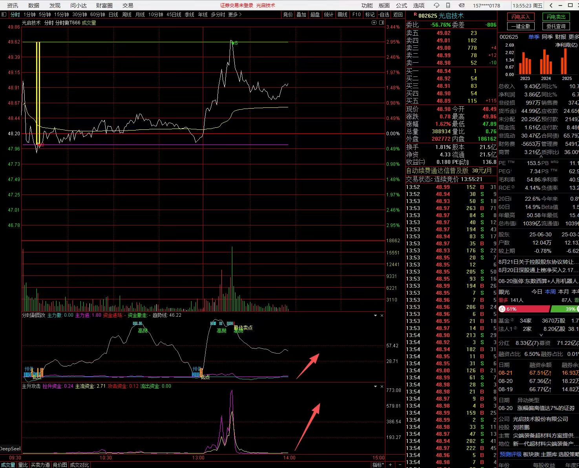The width and height of the screenshot is (579, 468).
Task: Click the panel layout icon left of 分时
Action: coord(4,15)
